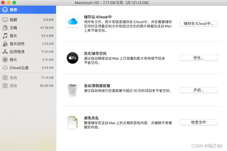Click the 11.14 GB size value
This screenshot has height=151, width=227.
coord(47,78)
